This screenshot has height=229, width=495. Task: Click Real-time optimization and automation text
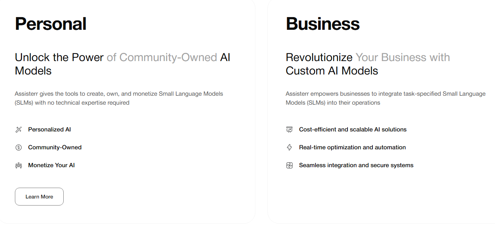[x=352, y=147]
